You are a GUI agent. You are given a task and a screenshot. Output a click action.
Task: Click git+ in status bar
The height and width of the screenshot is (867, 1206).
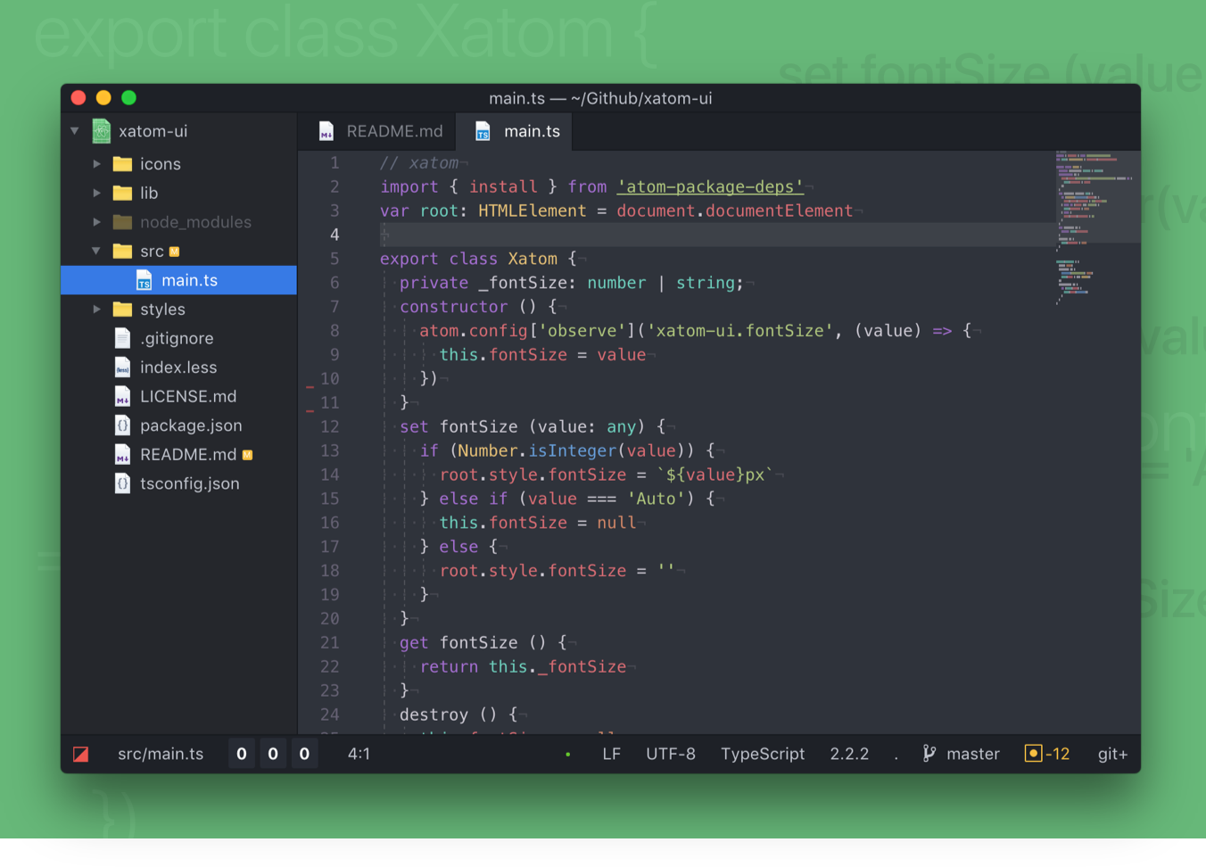coord(1112,754)
